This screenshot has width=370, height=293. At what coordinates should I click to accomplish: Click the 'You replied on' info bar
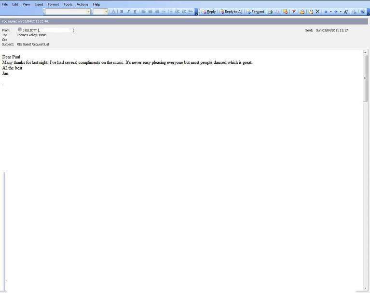coord(183,21)
